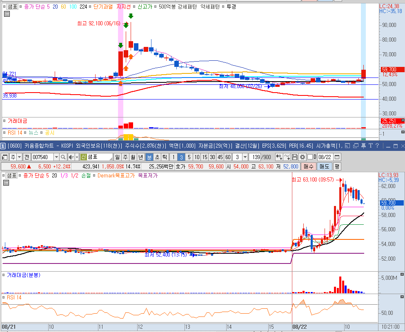405x332 pixels.
Task: Toggle the 투경 indicator marker
Action: 223,7
